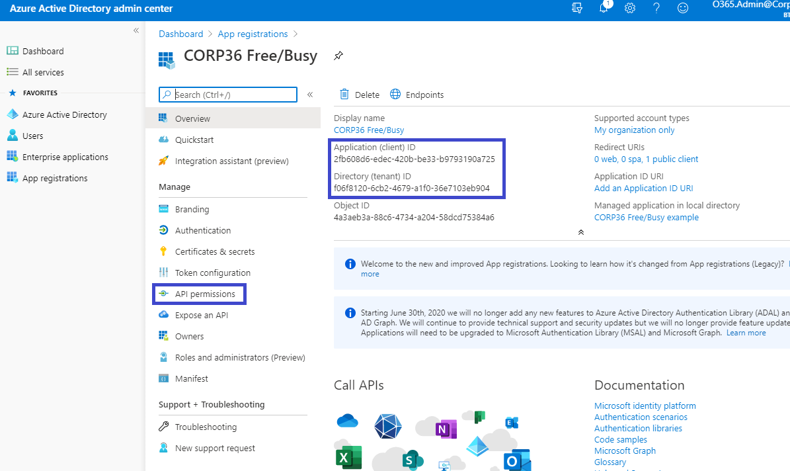Screen dimensions: 790x471
Task: Open the Microsoft Graph documentation link
Action: point(625,450)
